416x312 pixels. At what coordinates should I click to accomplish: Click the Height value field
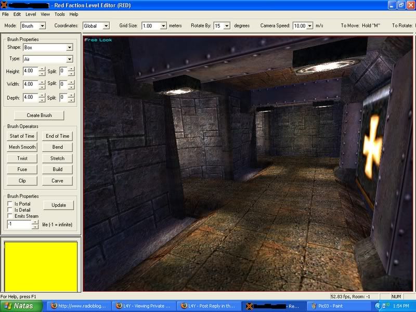pos(31,71)
